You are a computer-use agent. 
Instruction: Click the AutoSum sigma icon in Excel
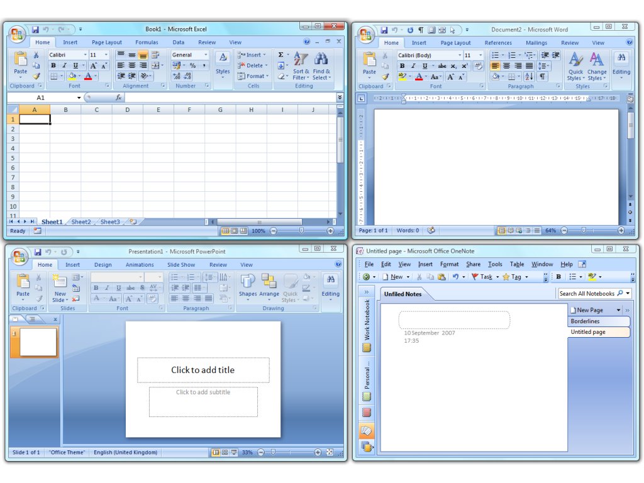[281, 55]
